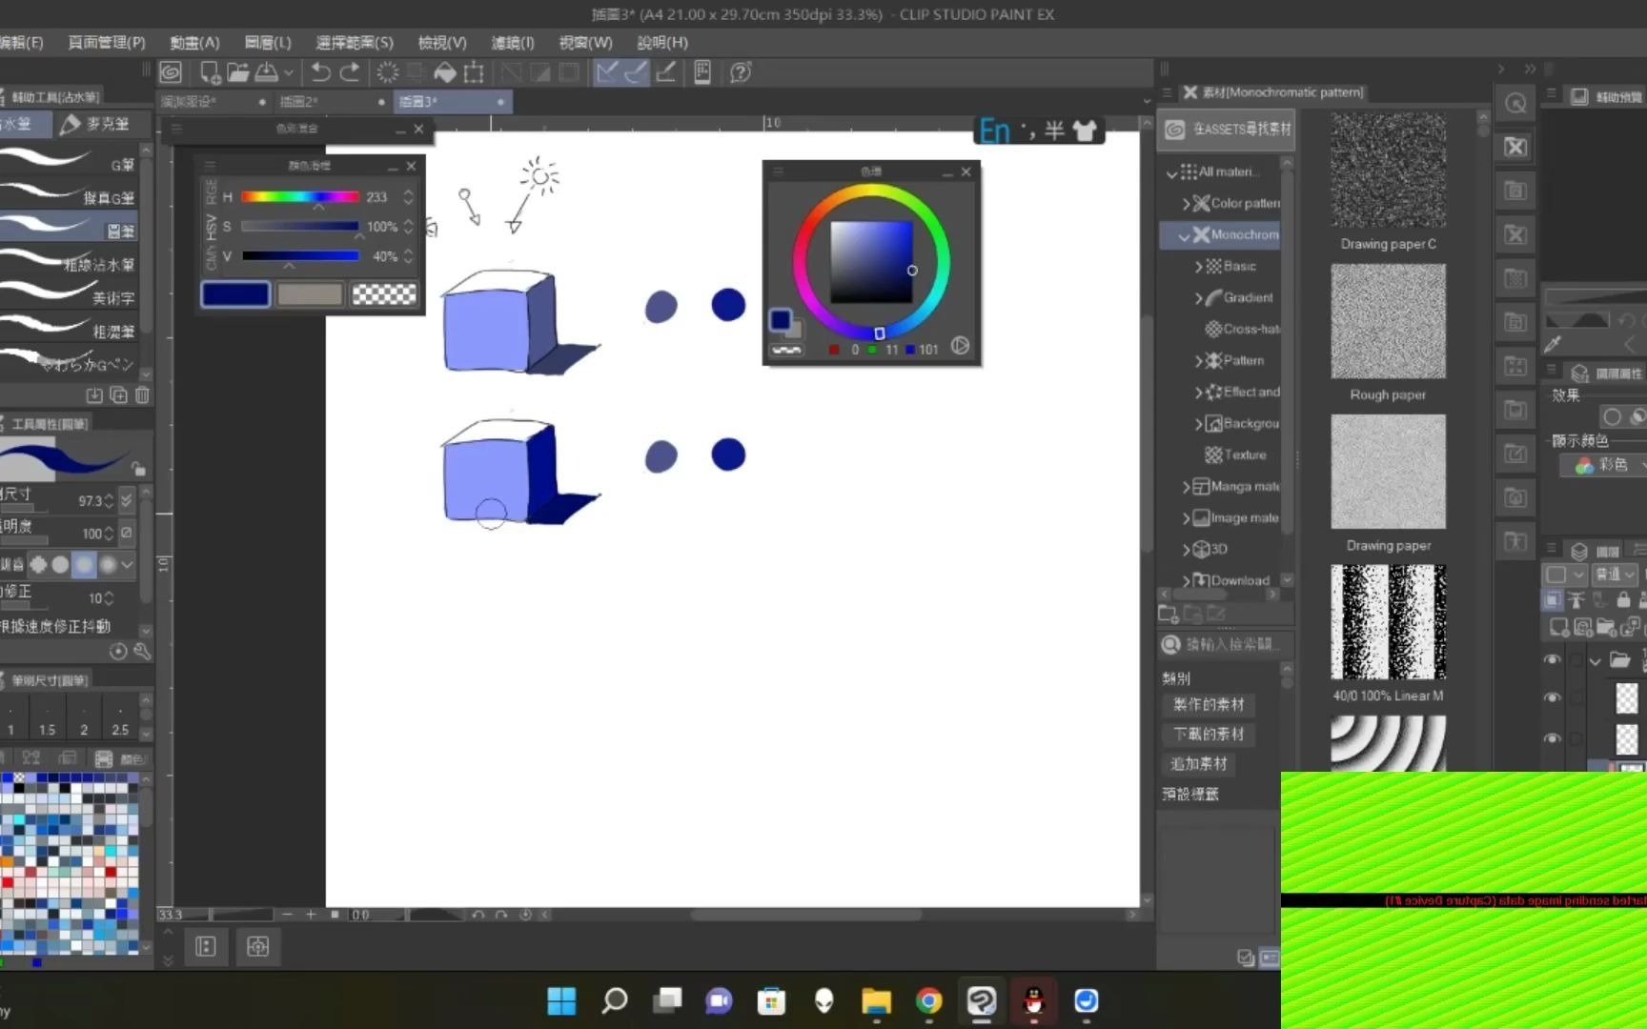Open the 彩色 expression color dropdown
The image size is (1647, 1029).
point(1607,465)
